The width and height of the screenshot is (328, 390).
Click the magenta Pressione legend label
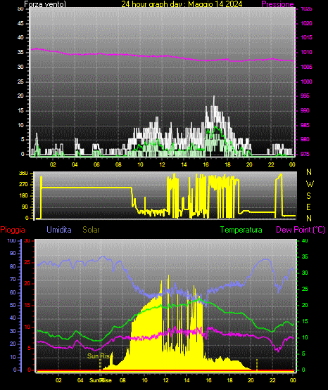tap(277, 4)
